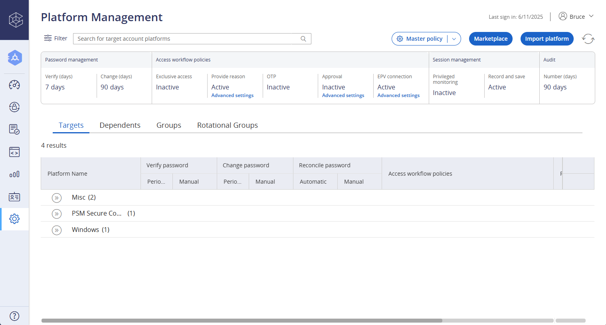Open the Marketplace

click(491, 39)
